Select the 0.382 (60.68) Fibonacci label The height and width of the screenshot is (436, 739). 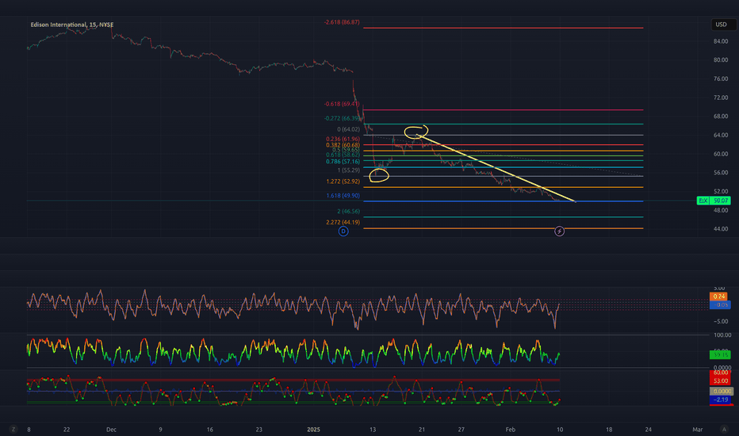[x=343, y=145]
